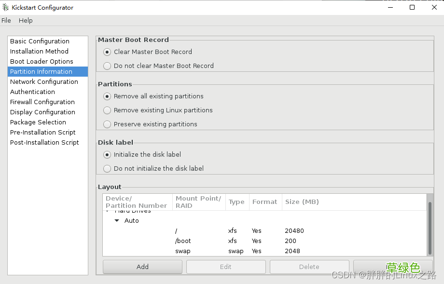The image size is (444, 284).
Task: Collapse the Auto tree node
Action: (x=117, y=221)
